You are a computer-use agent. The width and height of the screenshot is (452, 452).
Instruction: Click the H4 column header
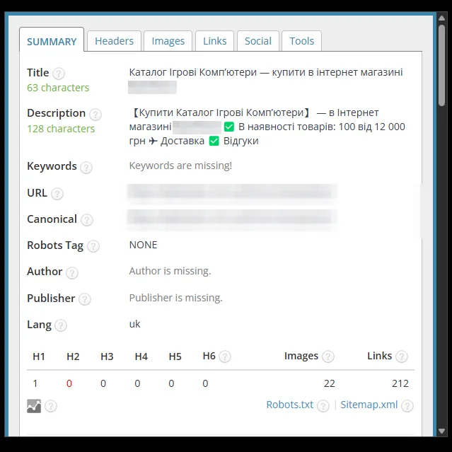[141, 357]
